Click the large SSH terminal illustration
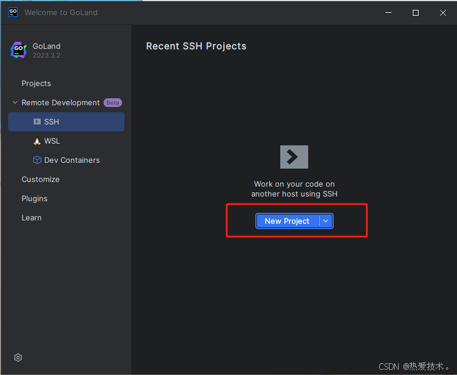This screenshot has height=375, width=457. tap(294, 157)
